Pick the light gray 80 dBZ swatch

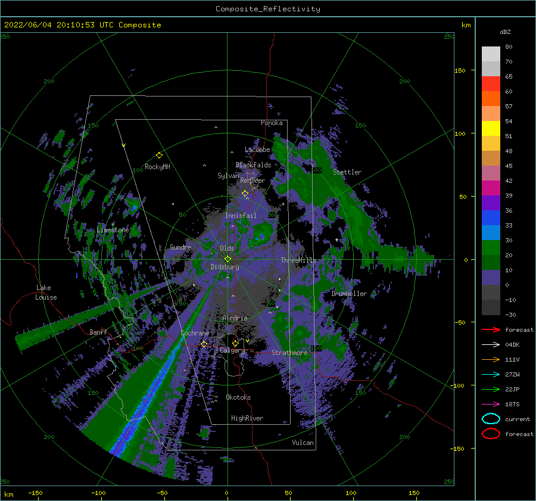491,54
